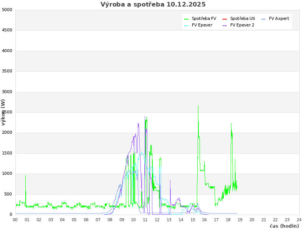
Task: Click the tallest green spike after hour 15
Action: 198,107
